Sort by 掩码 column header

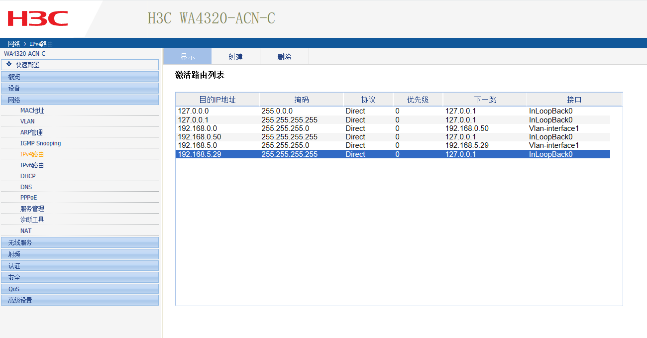302,100
